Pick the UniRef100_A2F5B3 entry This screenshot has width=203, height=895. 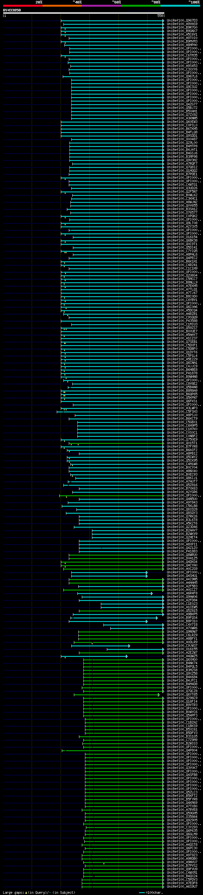point(182,586)
